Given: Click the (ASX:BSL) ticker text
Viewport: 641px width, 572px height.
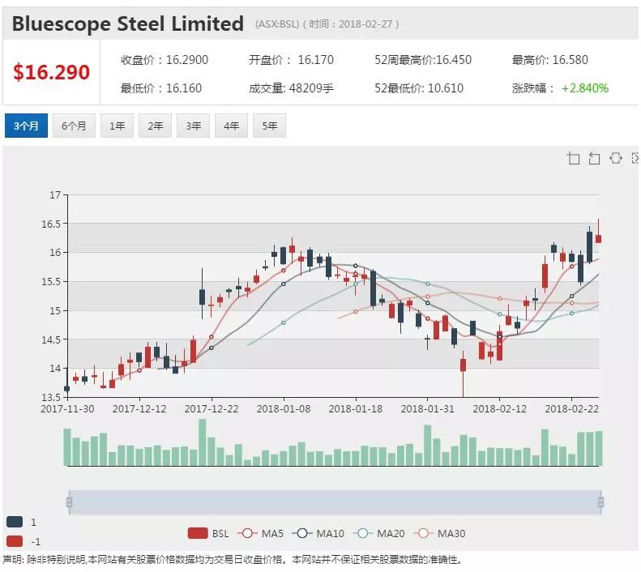Looking at the screenshot, I should click(277, 24).
